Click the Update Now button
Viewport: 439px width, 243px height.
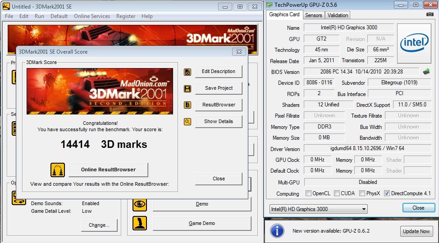[x=416, y=231]
